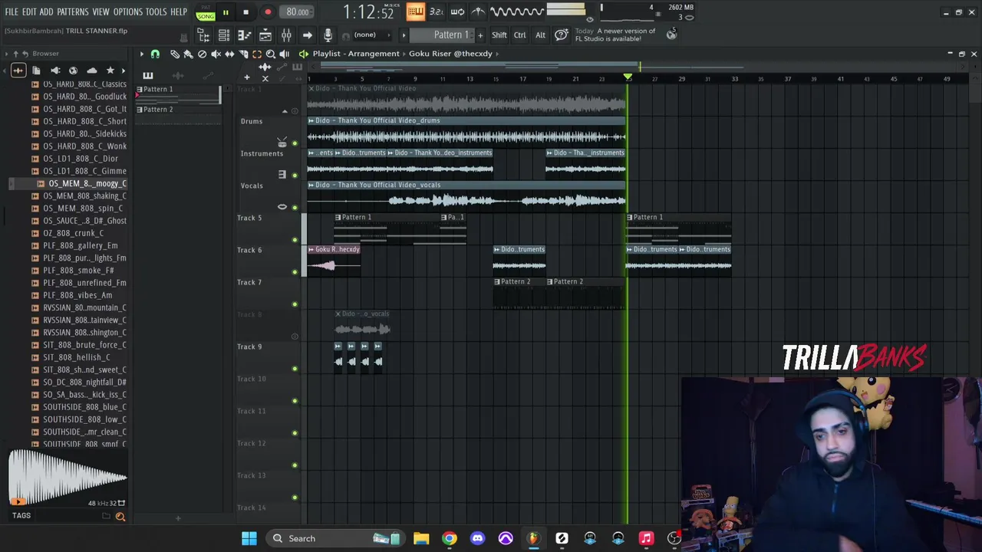The image size is (982, 552).
Task: Mute the Instruments track green light
Action: pos(295,176)
